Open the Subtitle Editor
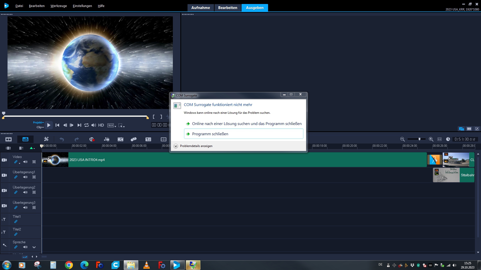 pos(148,139)
